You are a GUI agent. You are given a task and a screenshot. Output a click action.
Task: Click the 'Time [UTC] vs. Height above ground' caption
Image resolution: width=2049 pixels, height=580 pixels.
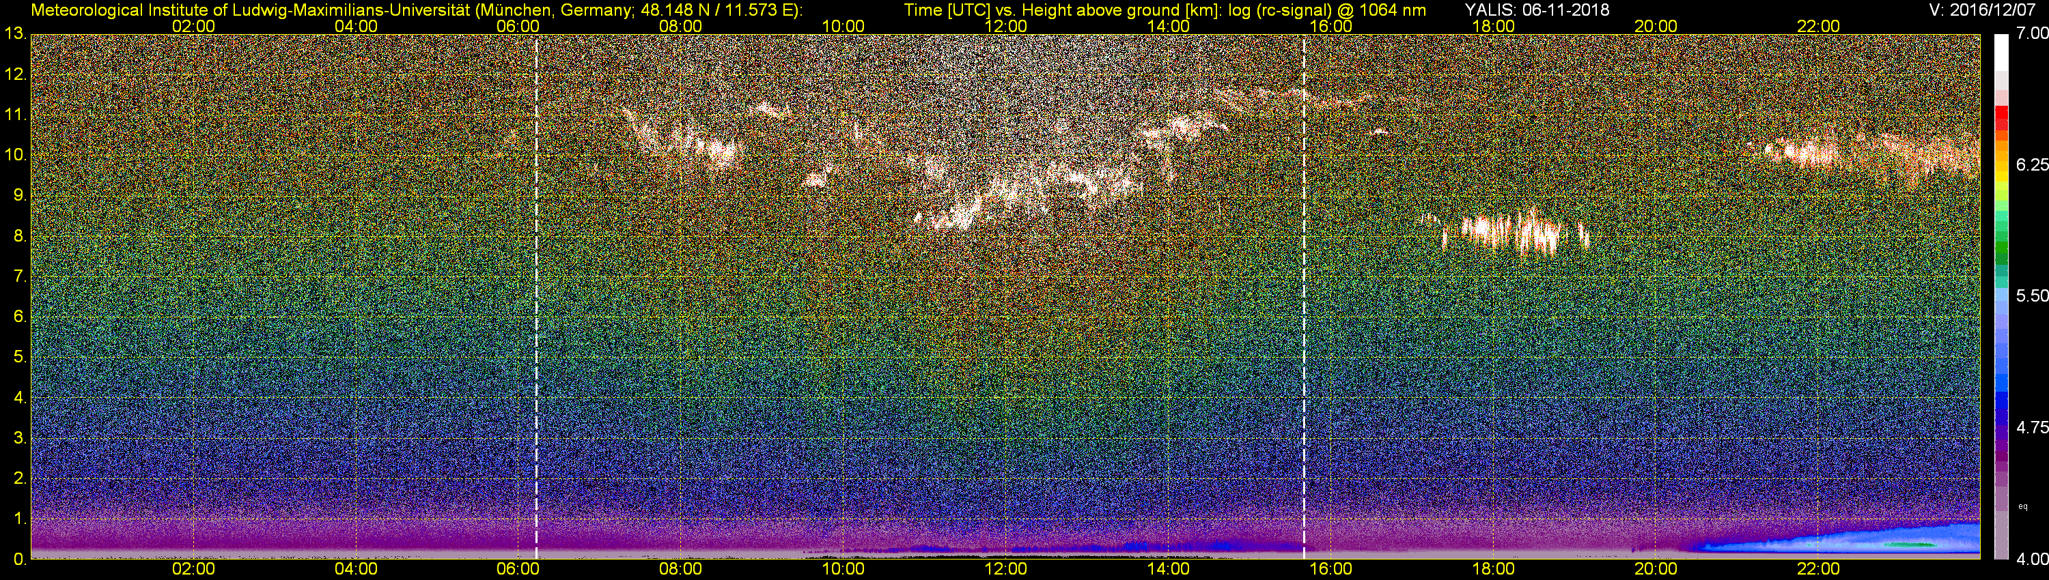(x=1165, y=10)
